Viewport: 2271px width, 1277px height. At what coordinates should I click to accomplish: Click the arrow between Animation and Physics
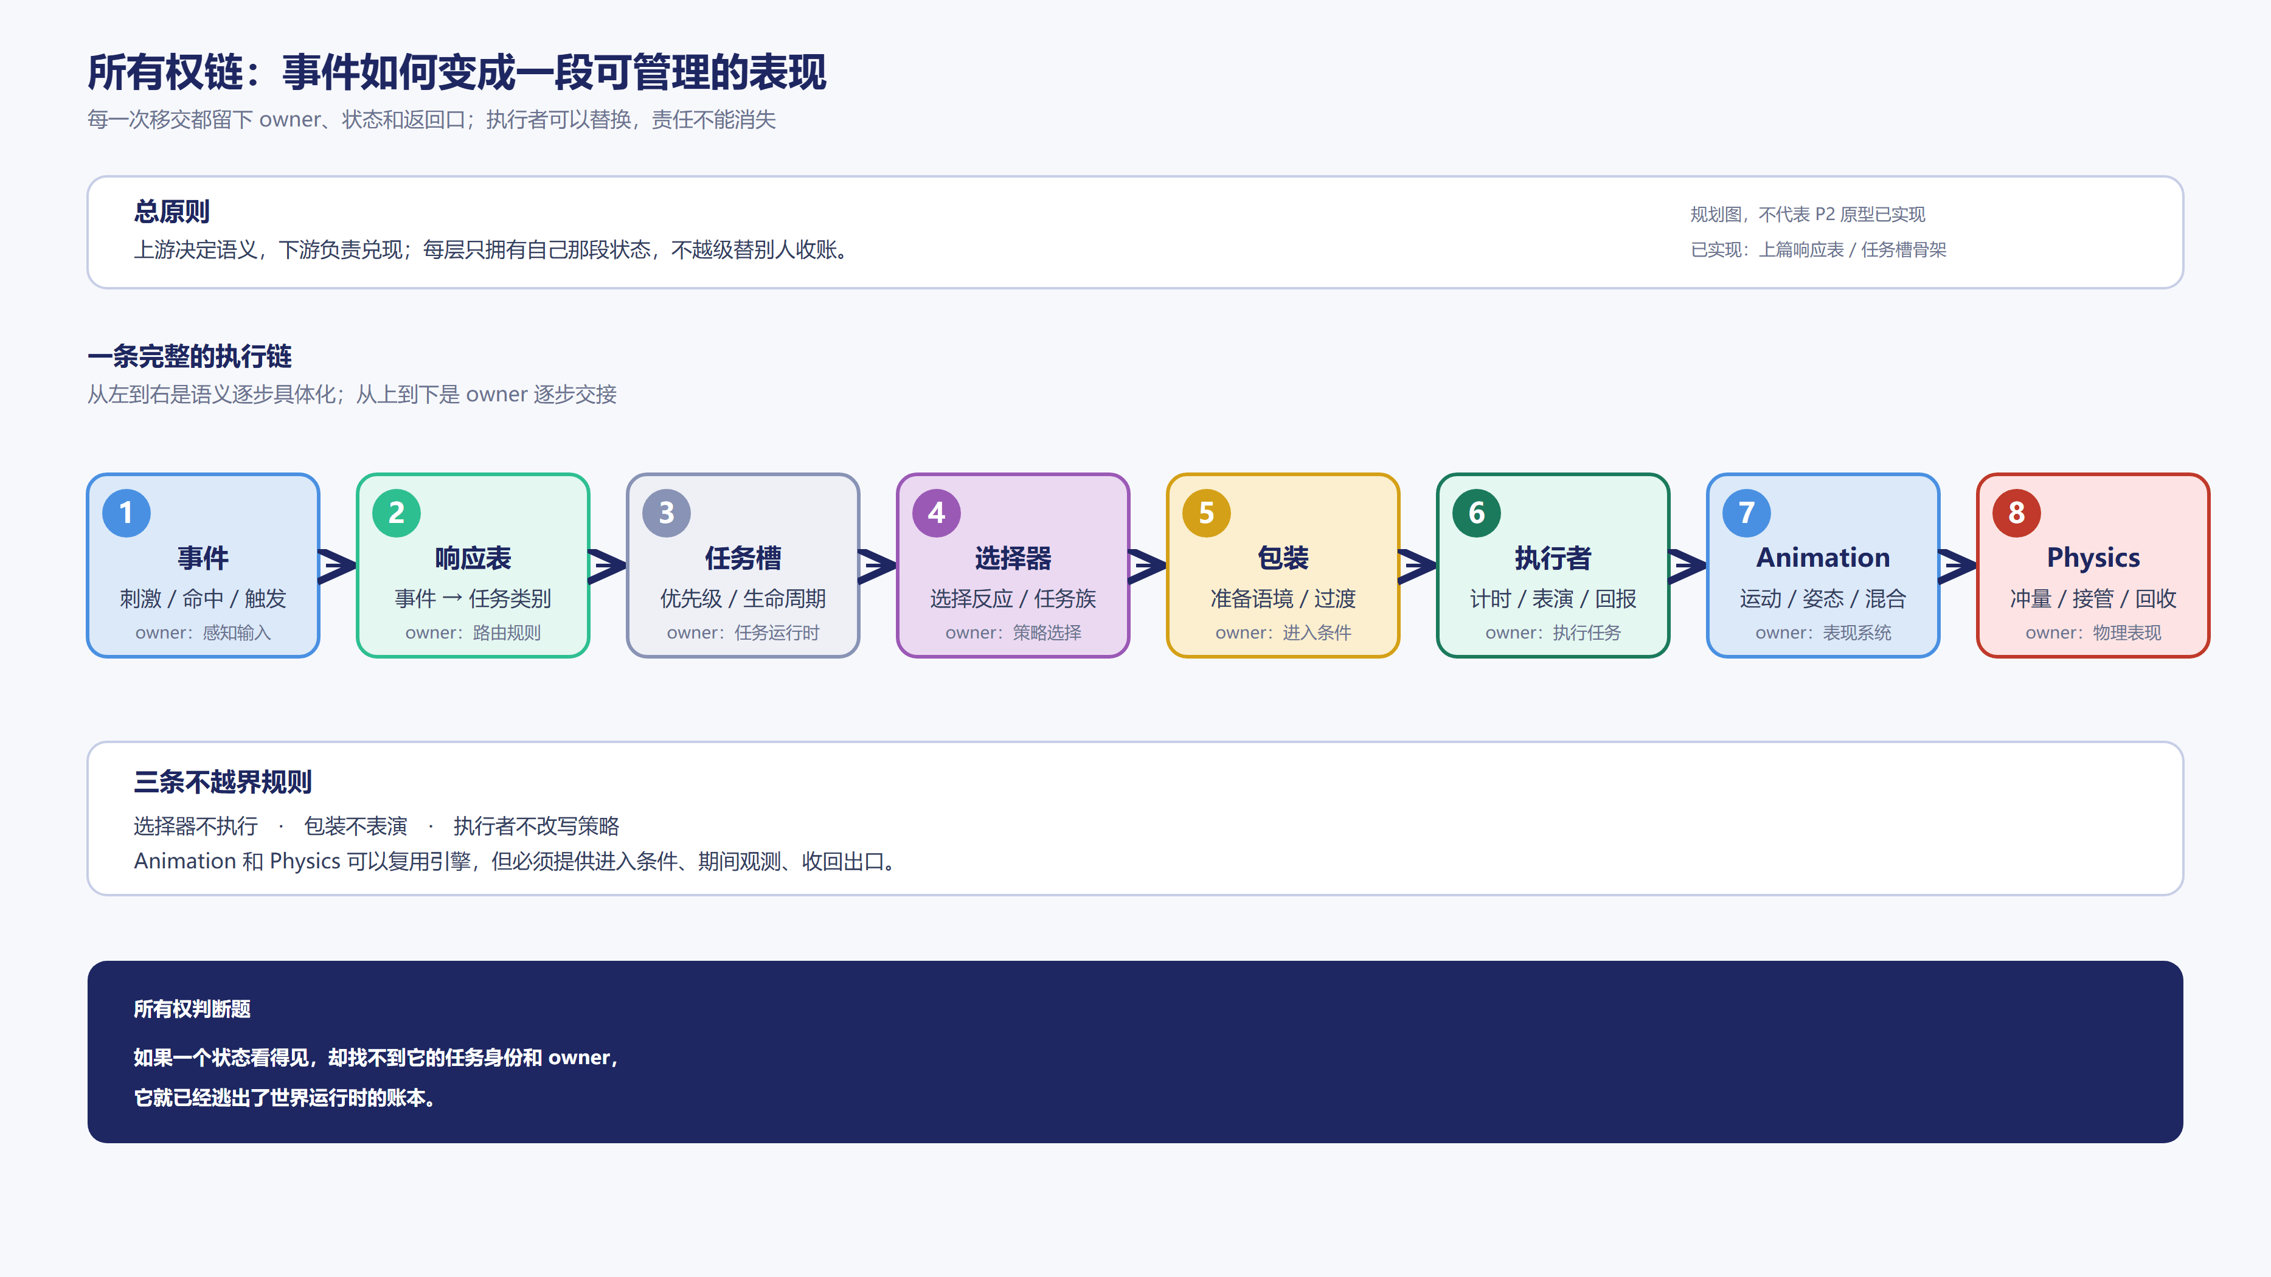1958,566
